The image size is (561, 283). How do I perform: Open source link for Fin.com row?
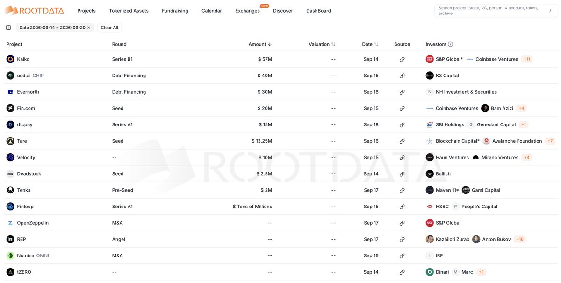click(x=402, y=108)
